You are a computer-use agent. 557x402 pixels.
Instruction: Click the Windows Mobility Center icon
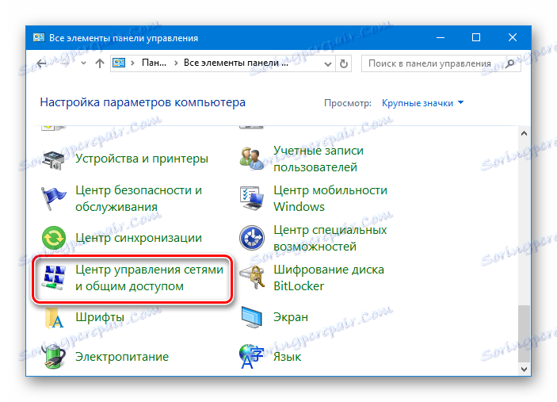pos(251,198)
